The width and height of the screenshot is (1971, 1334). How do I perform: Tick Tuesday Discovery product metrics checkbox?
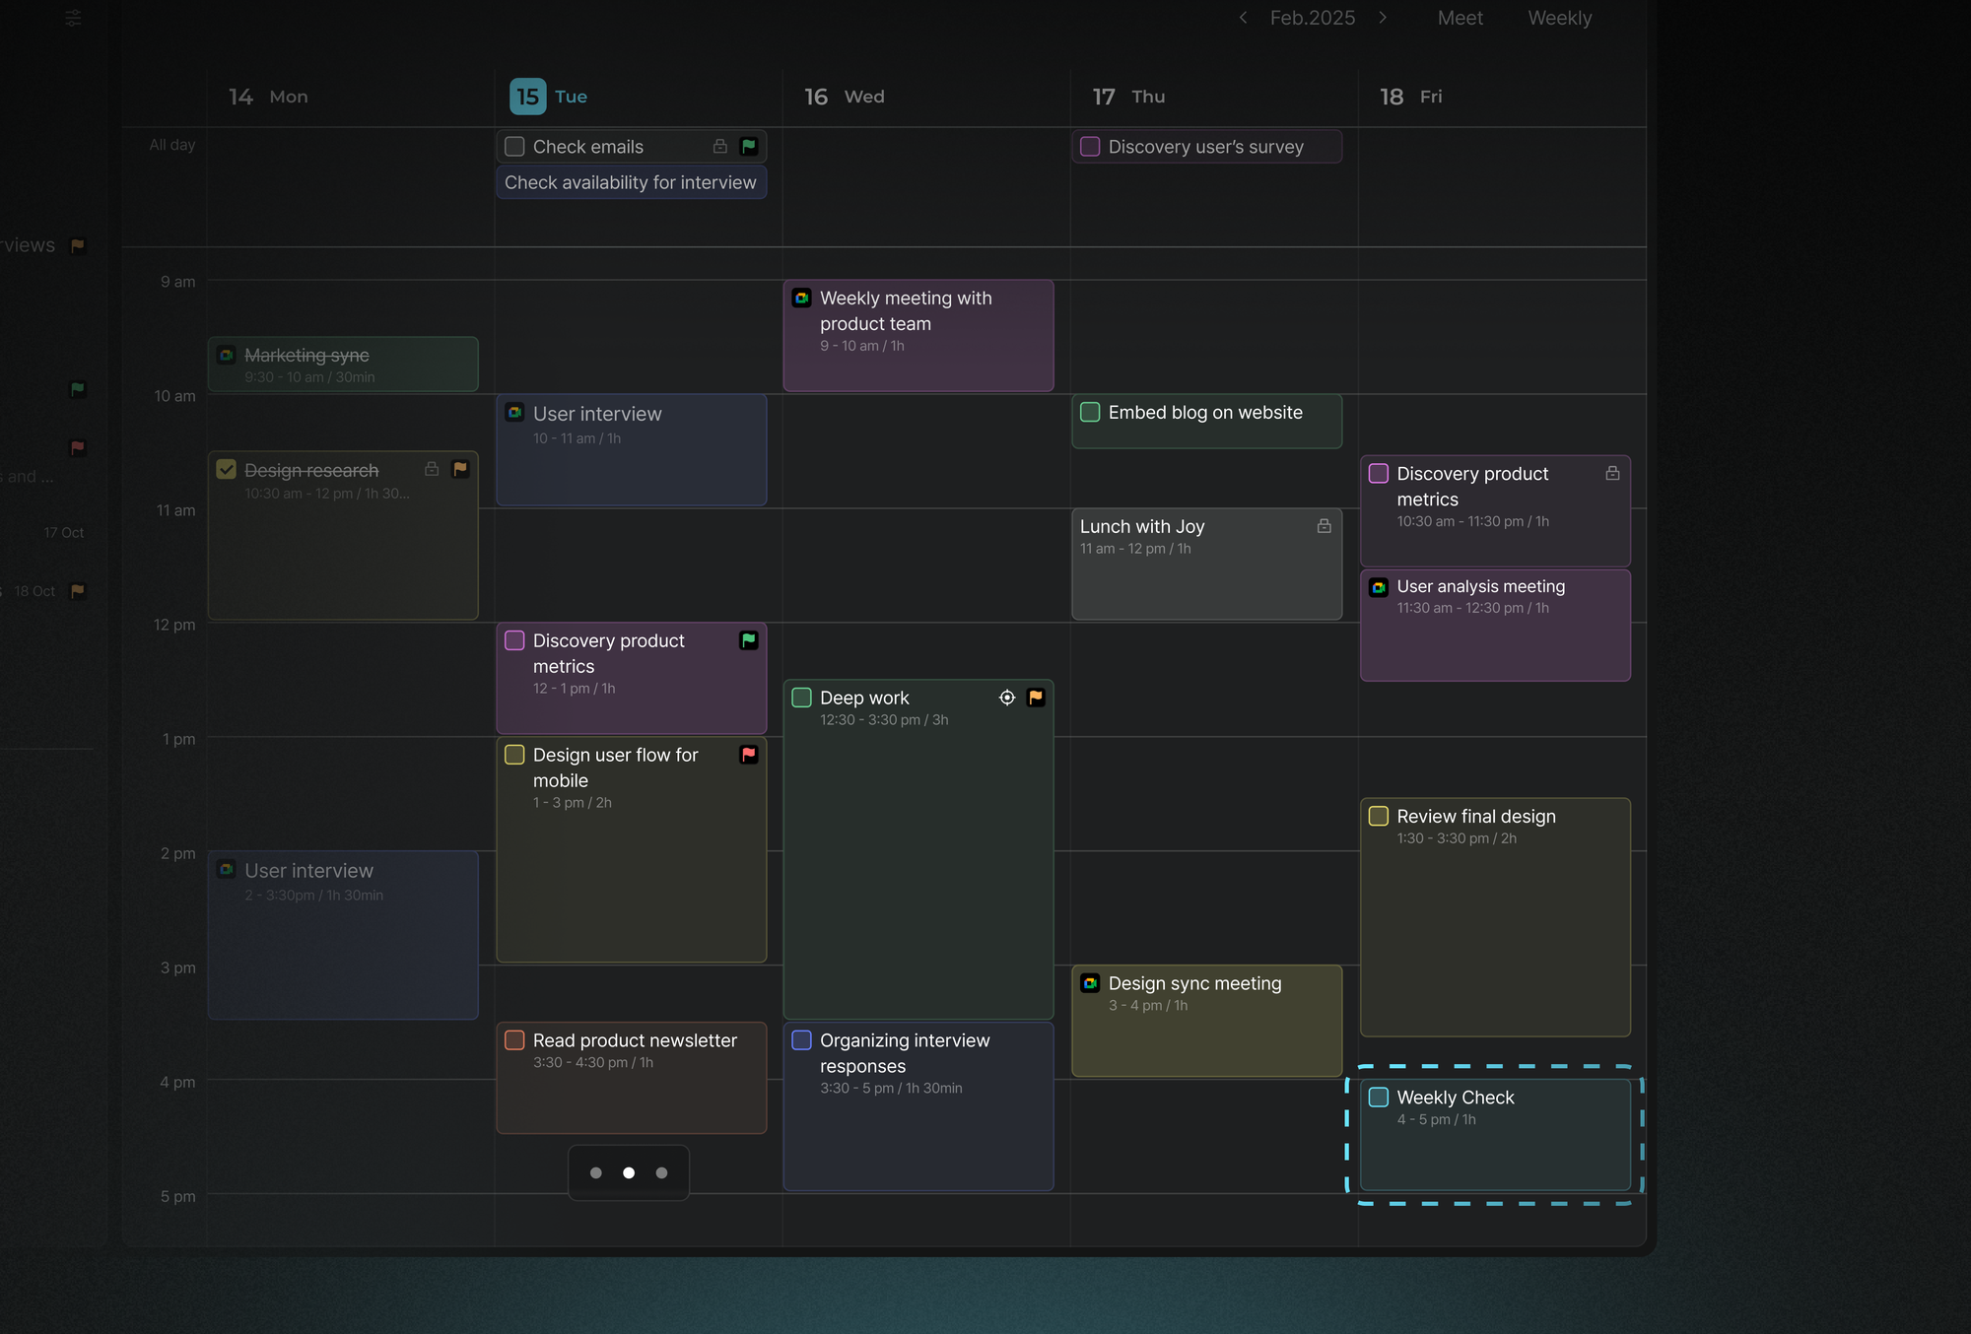tap(514, 640)
